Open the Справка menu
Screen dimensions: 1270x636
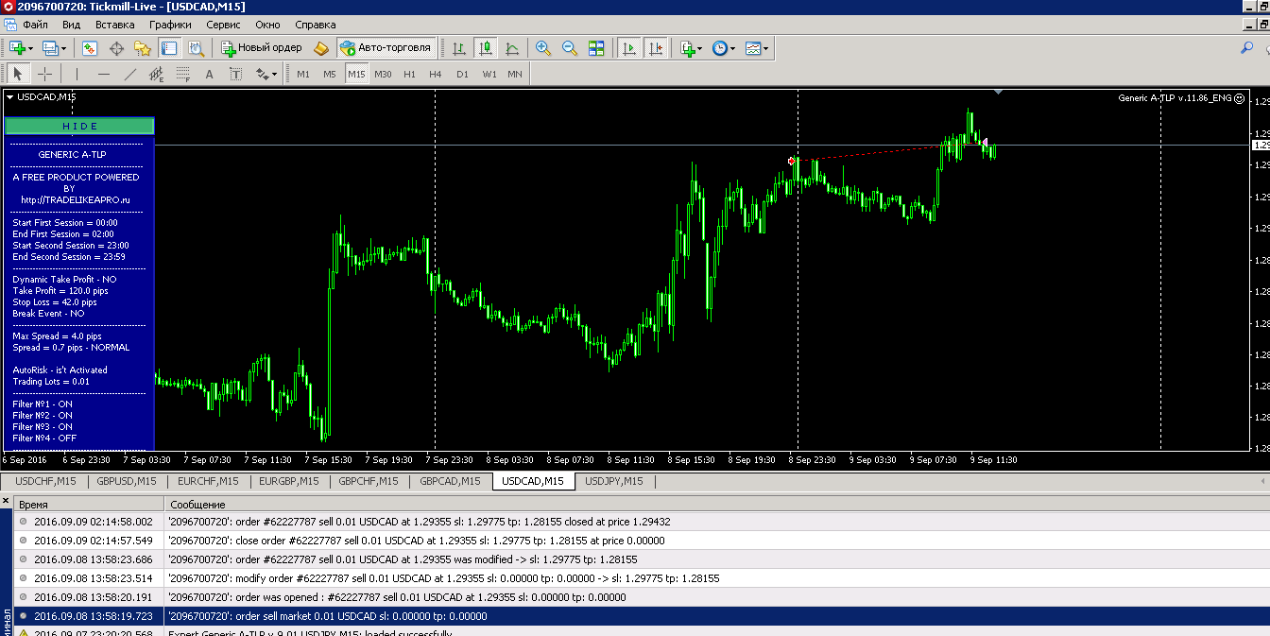tap(316, 25)
